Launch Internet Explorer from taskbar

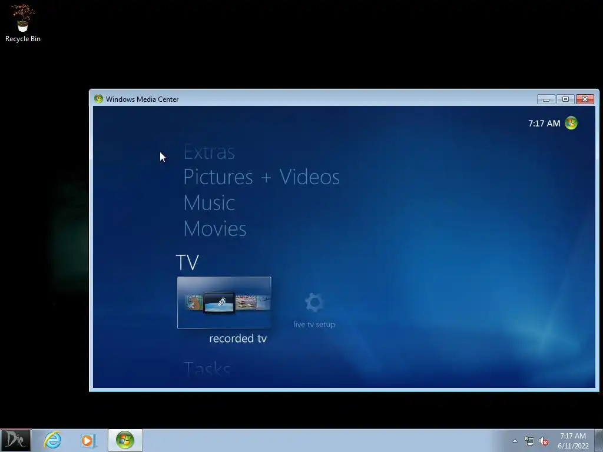52,440
